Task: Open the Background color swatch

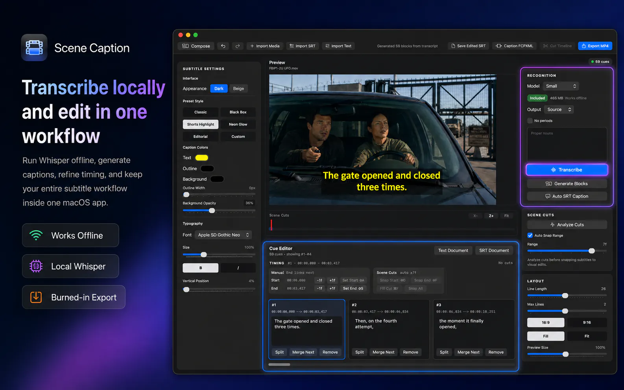Action: 217,179
